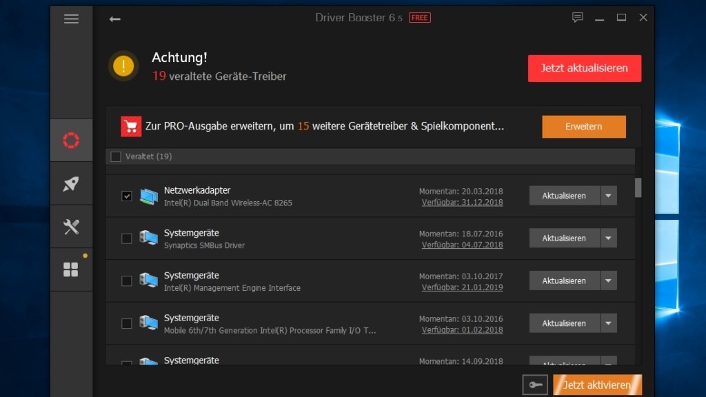Click the red shopping cart icon

(131, 127)
